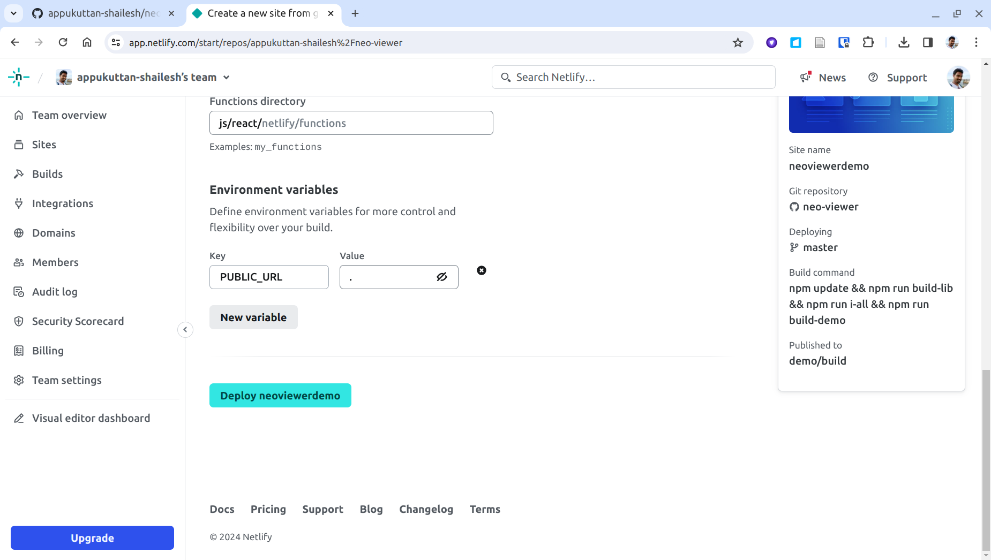The height and width of the screenshot is (560, 991).
Task: Toggle visibility of the PUBLIC_URL value
Action: click(x=442, y=277)
